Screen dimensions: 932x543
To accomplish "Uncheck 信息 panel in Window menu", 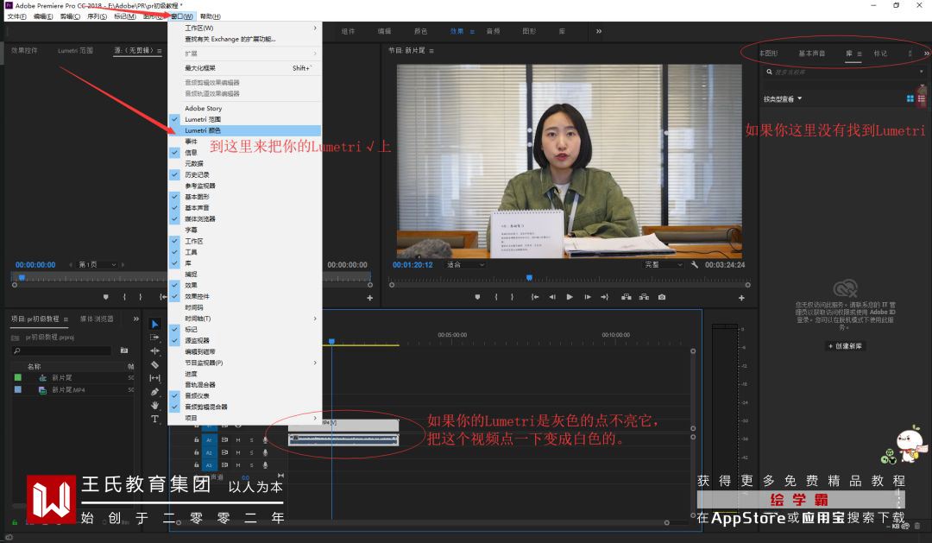I will click(244, 153).
